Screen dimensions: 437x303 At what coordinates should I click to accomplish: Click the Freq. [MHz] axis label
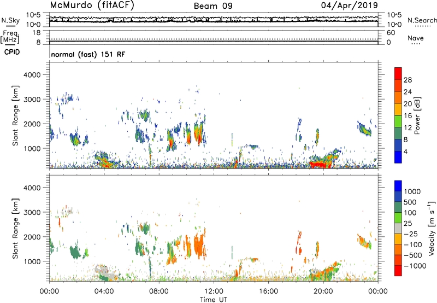tap(10, 37)
